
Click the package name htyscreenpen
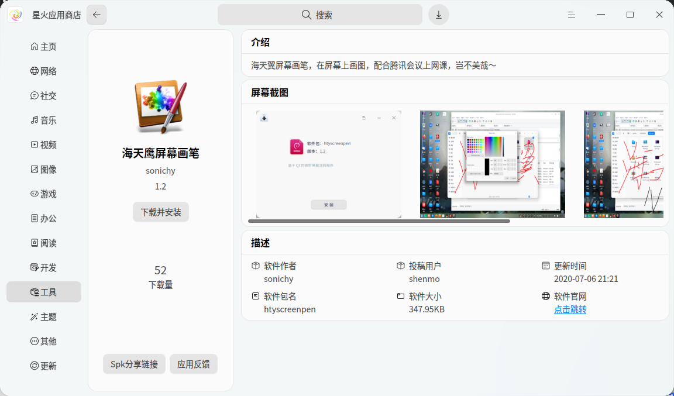pos(290,309)
